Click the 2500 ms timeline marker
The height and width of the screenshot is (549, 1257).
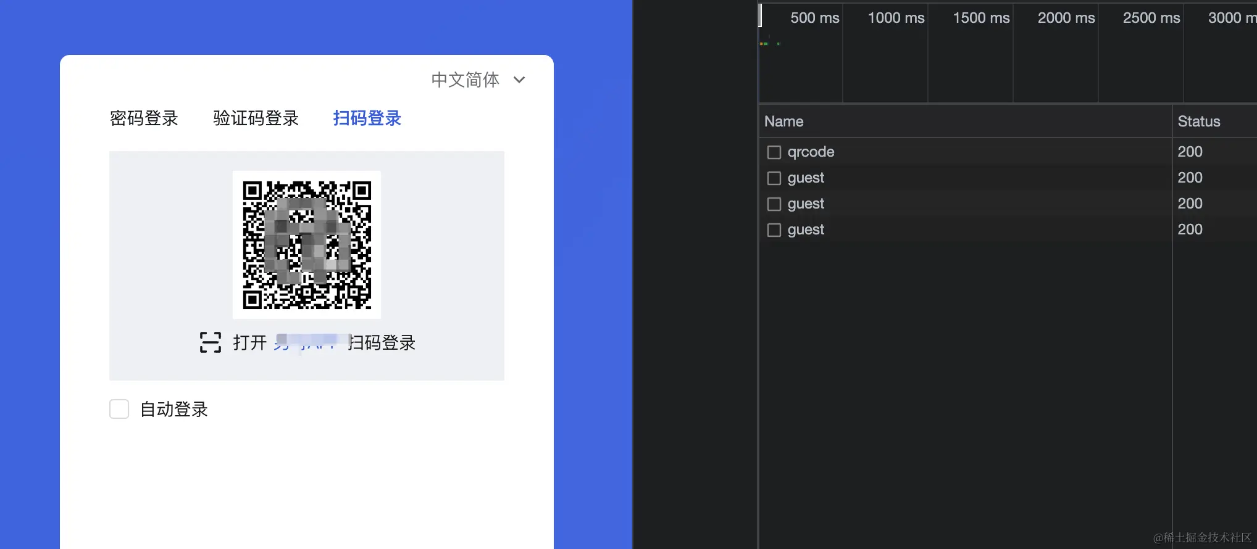click(x=1151, y=18)
